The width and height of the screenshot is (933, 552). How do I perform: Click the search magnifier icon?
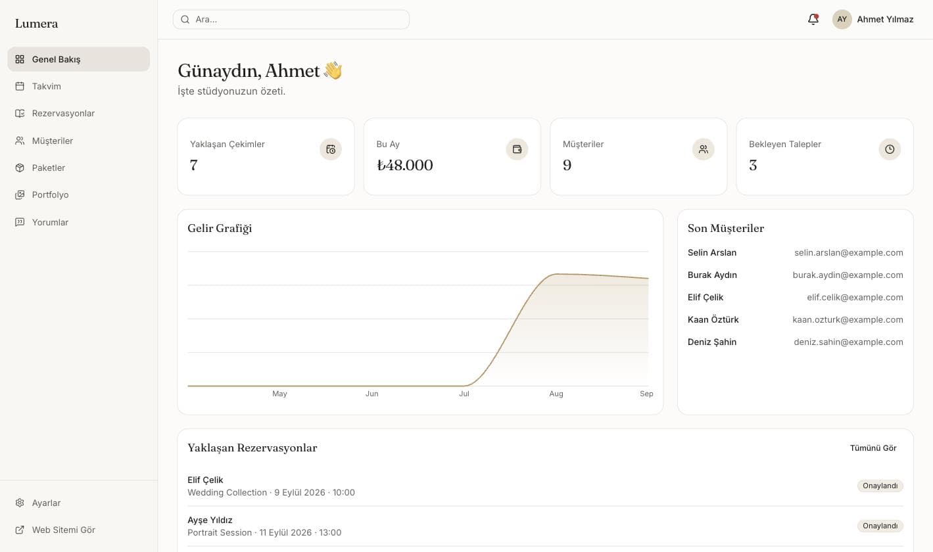[185, 20]
